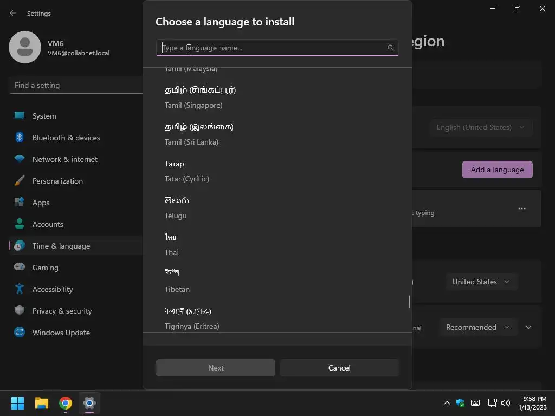Click the VM6@collabnet.local account text
This screenshot has height=416, width=555.
point(79,53)
